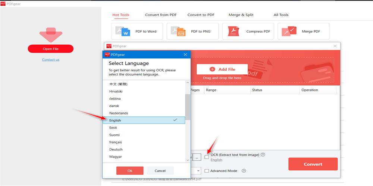
Task: Click the OCR help question mark icon
Action: tap(263, 155)
